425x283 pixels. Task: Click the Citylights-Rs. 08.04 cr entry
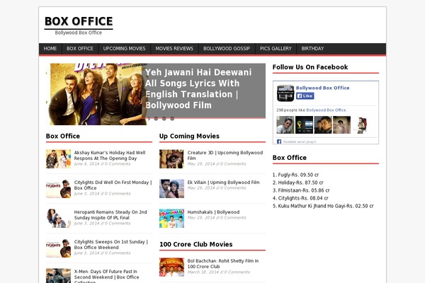[x=300, y=198]
